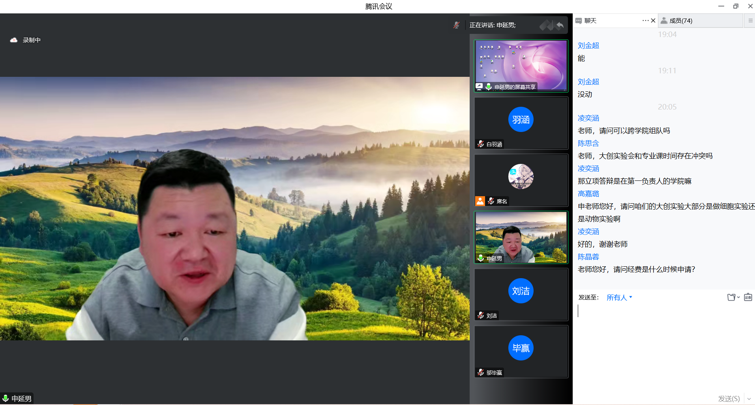Select the 聊天 chat tab
755x405 pixels.
point(590,20)
